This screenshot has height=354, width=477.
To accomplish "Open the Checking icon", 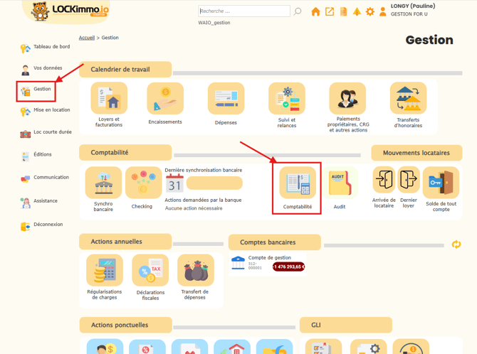I will [x=142, y=183].
